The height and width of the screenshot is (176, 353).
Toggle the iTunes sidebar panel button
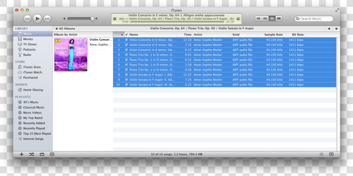tap(331, 155)
